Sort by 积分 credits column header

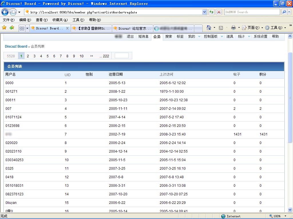pyautogui.click(x=263, y=74)
